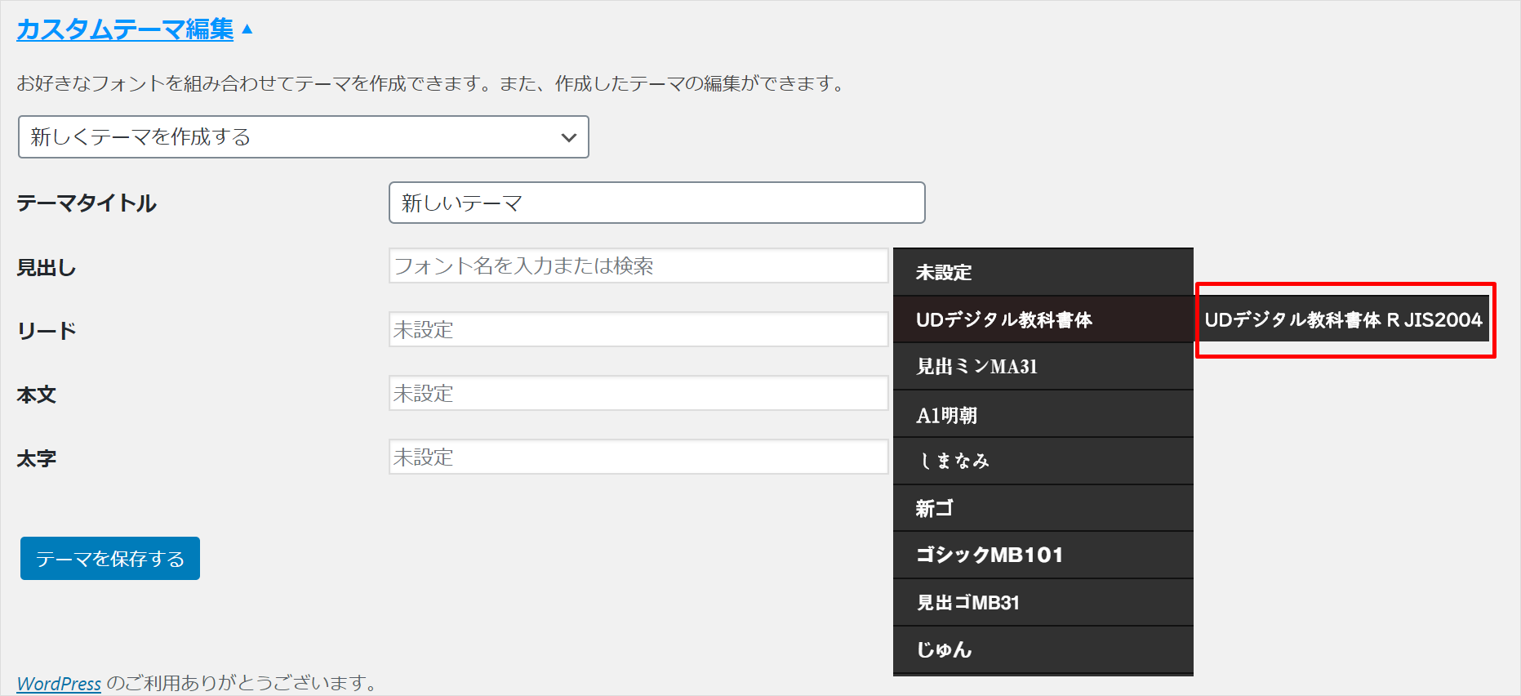Click the 本文 font input field
1521x696 pixels.
coord(638,394)
